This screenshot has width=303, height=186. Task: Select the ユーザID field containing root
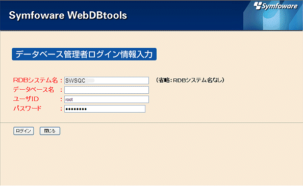tap(107, 99)
